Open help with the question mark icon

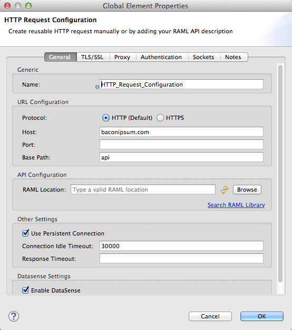point(14,316)
